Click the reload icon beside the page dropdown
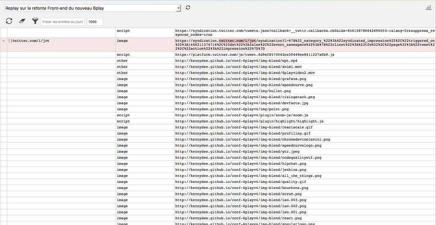The height and width of the screenshot is (225, 436). tap(188, 7)
